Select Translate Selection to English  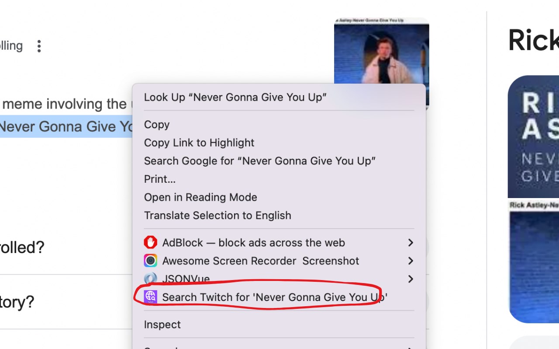click(217, 216)
